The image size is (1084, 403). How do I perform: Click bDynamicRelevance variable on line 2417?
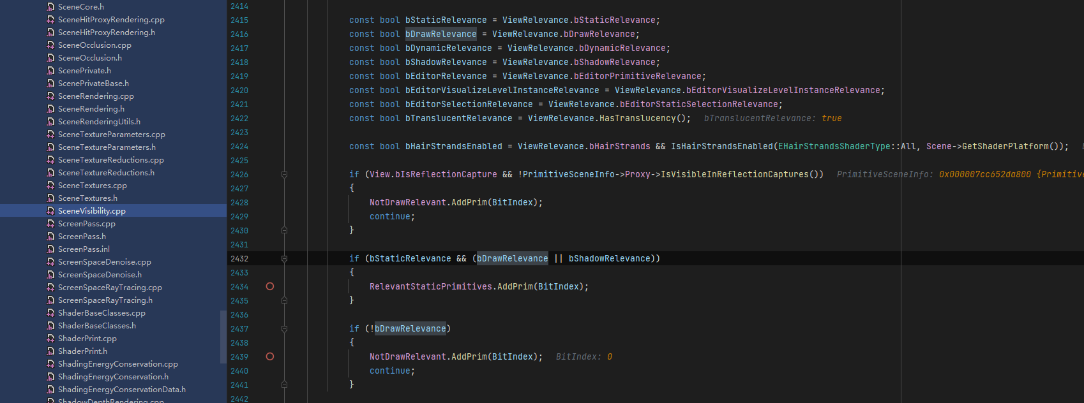[449, 48]
